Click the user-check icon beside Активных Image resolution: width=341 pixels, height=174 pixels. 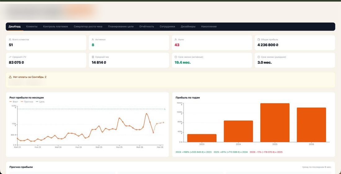tap(93, 40)
